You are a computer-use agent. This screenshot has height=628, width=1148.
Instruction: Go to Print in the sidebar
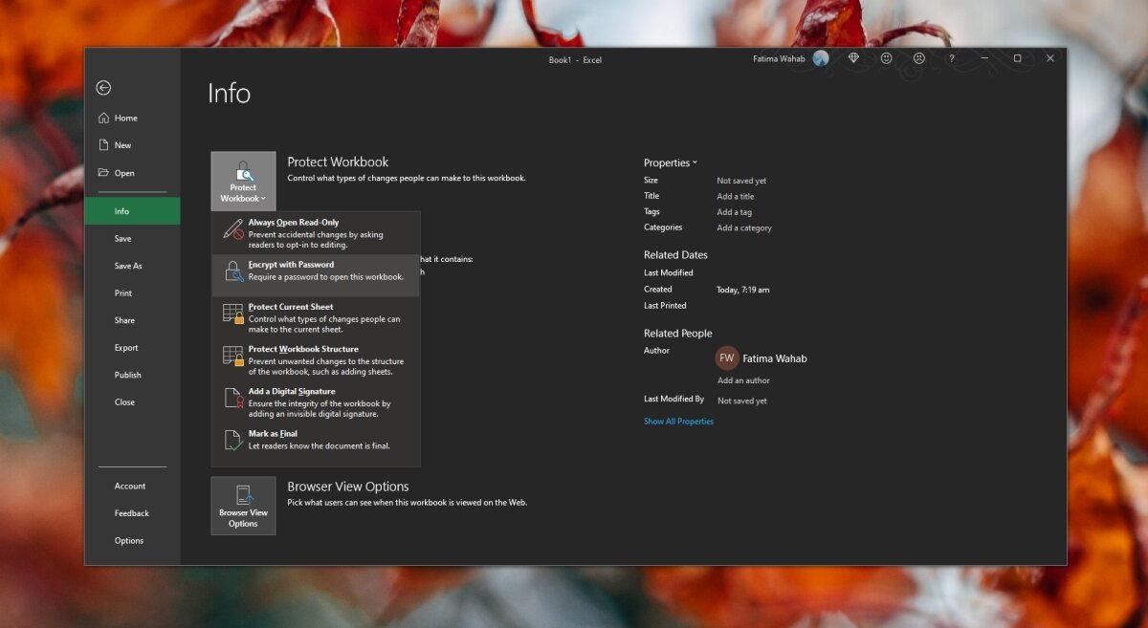coord(123,293)
